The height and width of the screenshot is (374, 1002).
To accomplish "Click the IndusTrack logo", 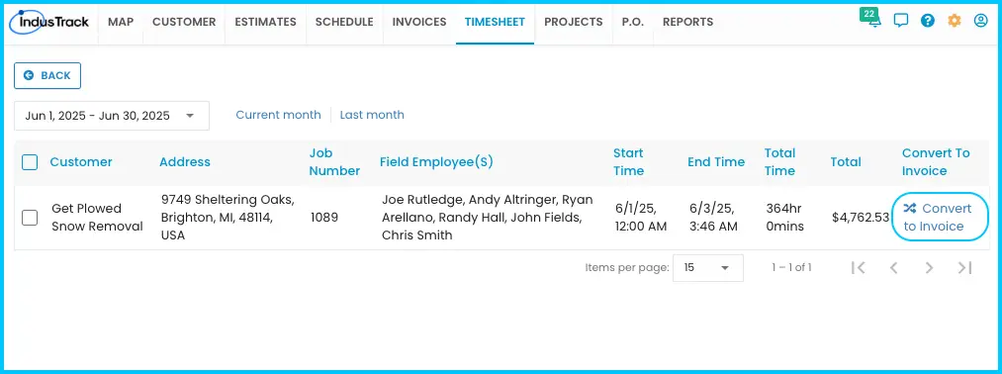I will 49,23.
